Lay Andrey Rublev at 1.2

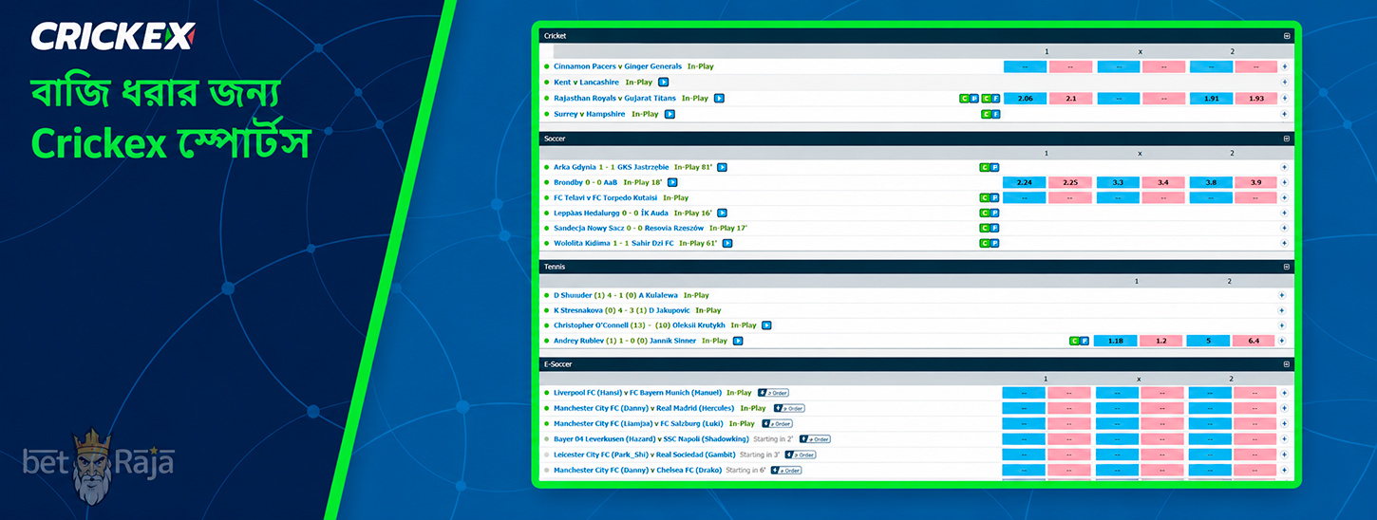click(1160, 341)
